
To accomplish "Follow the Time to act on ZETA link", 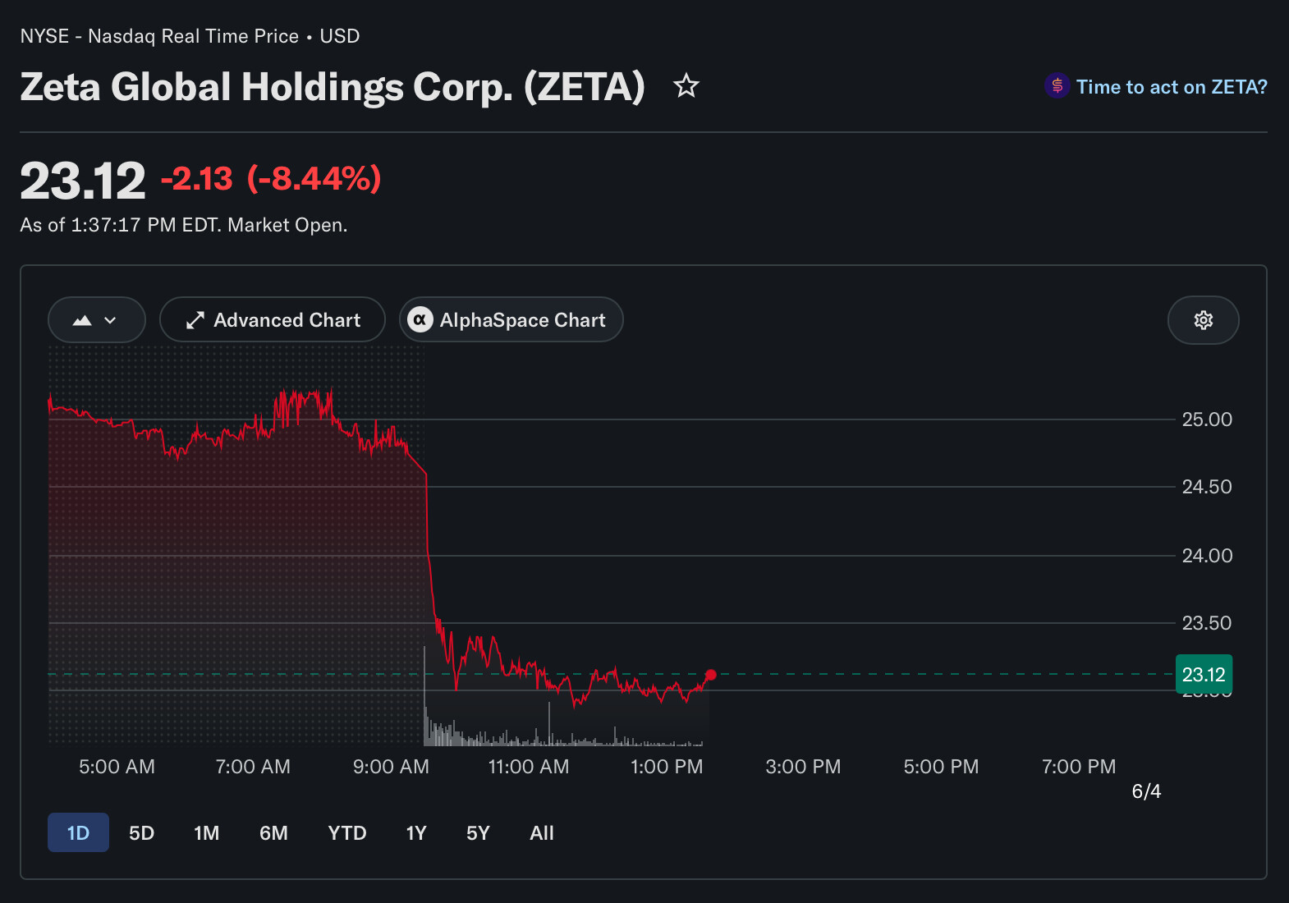I will [x=1172, y=86].
